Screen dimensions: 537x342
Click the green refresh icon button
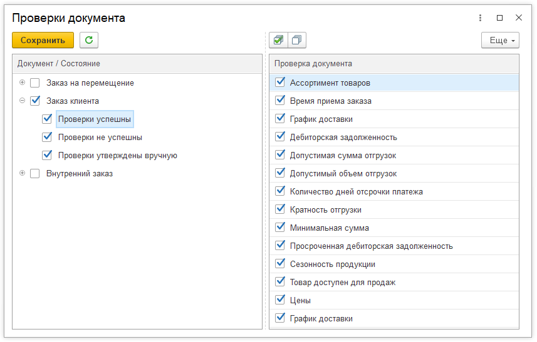89,40
